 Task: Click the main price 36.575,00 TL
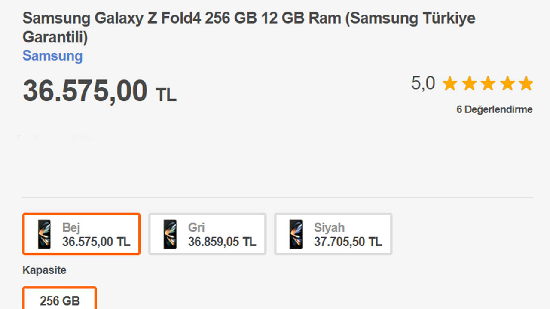tap(99, 90)
